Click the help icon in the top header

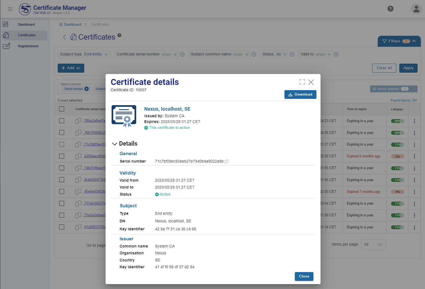click(x=390, y=9)
